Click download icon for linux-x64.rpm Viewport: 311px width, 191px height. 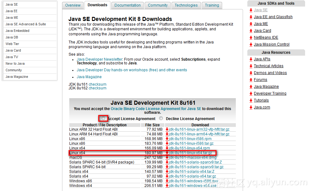point(167,148)
